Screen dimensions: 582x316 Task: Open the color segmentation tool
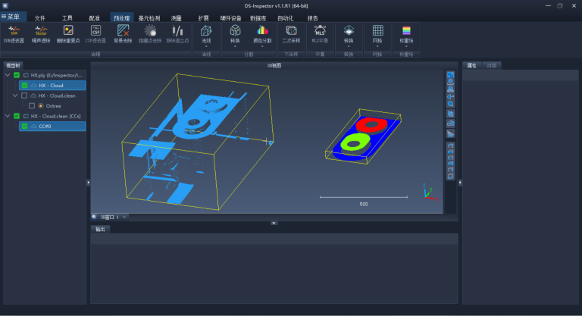coord(262,34)
